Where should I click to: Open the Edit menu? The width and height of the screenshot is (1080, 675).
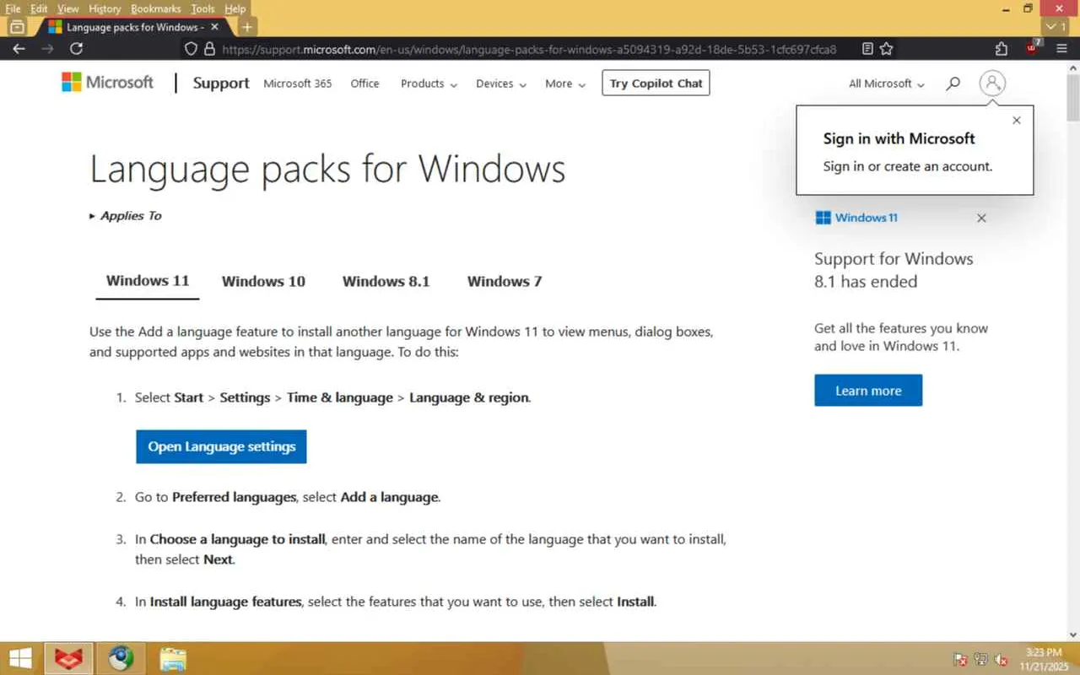click(39, 8)
